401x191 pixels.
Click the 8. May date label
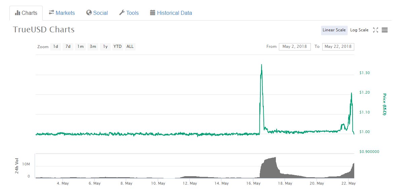pos(126,183)
